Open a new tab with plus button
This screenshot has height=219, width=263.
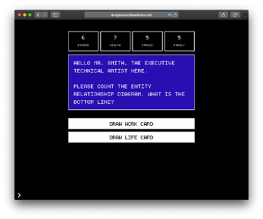[245, 16]
